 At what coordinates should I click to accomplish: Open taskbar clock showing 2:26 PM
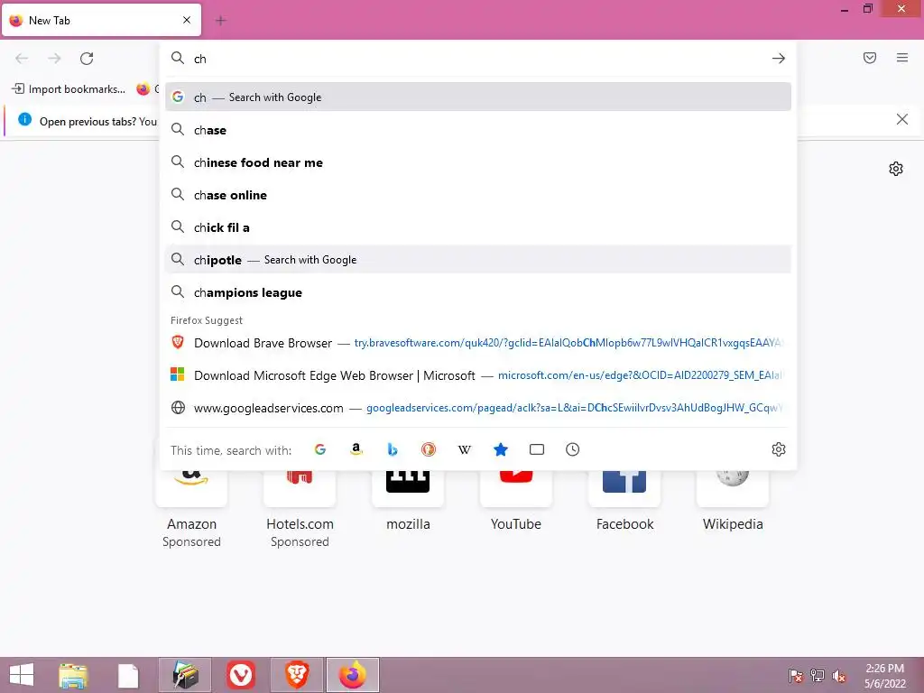[884, 676]
